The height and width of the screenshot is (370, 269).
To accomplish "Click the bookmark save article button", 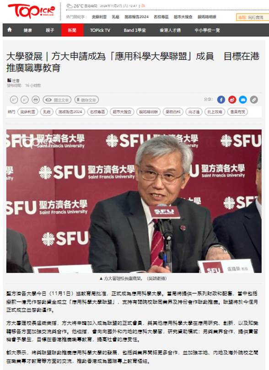I will click(x=86, y=100).
